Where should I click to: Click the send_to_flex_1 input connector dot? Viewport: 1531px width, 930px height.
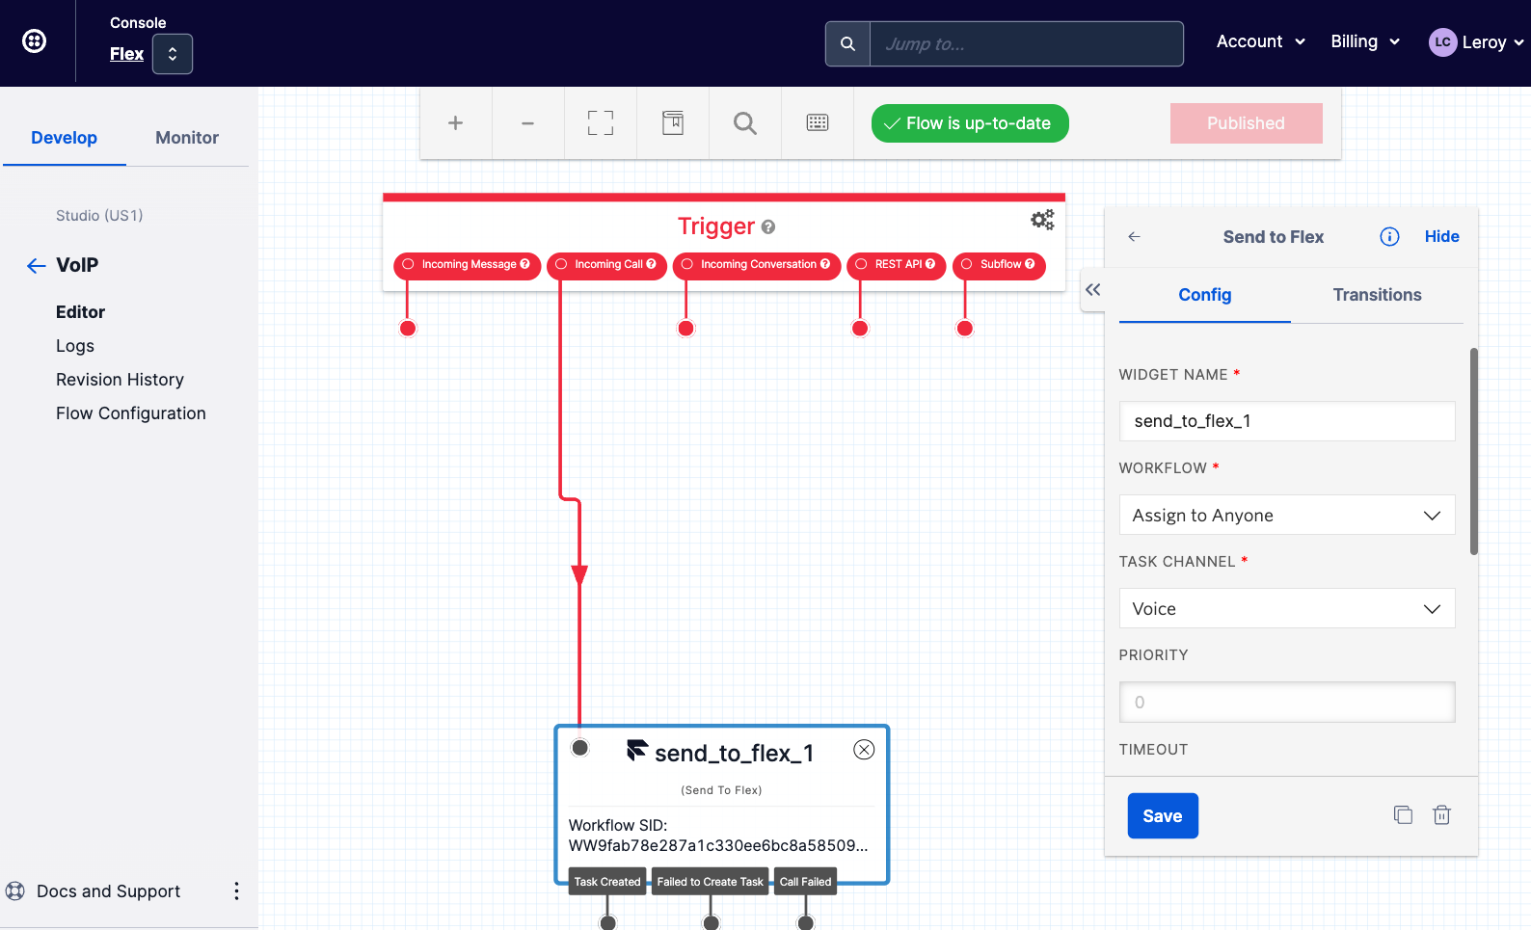(579, 748)
